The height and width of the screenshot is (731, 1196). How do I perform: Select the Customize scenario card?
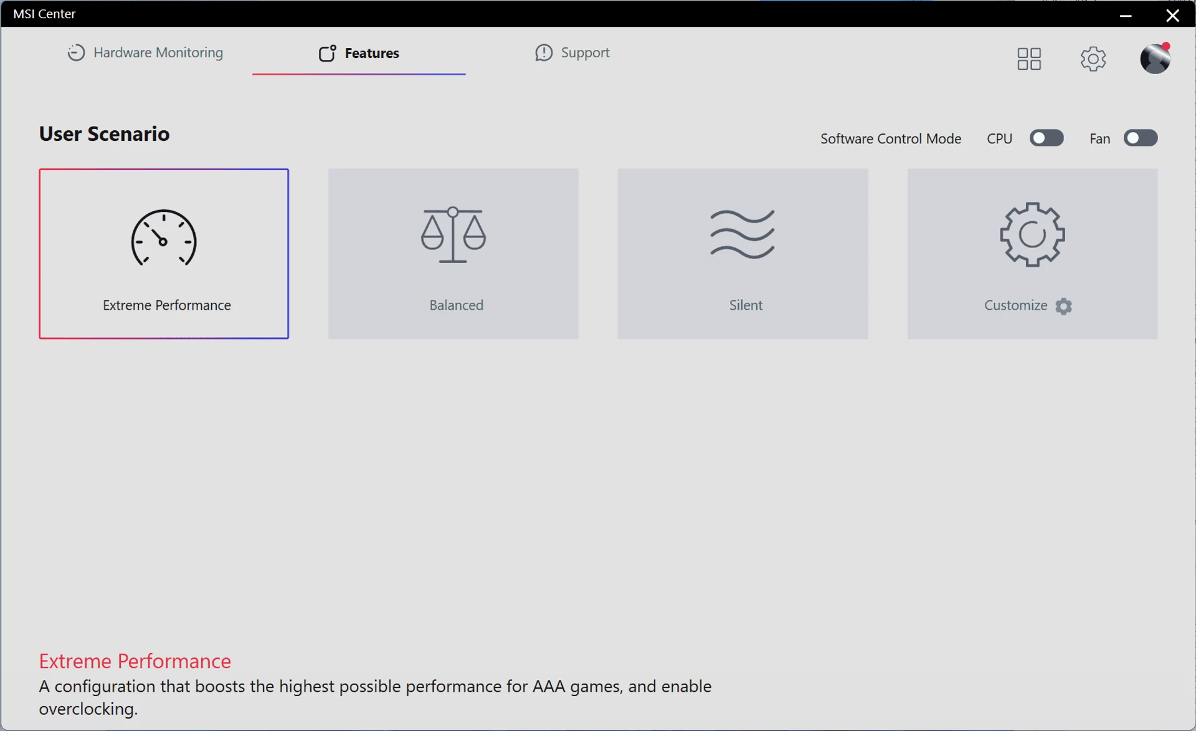1032,254
